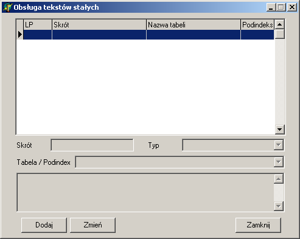
Task: Close the dialog with Zamknij button
Action: click(x=258, y=225)
